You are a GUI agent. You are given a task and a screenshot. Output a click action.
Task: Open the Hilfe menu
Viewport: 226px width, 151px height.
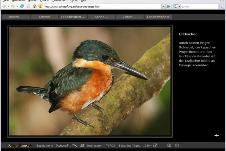click(83, 1)
